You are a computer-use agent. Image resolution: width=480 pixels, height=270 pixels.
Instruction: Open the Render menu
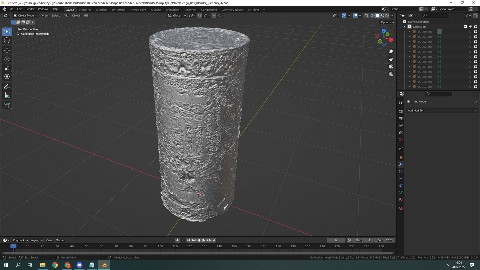point(30,9)
